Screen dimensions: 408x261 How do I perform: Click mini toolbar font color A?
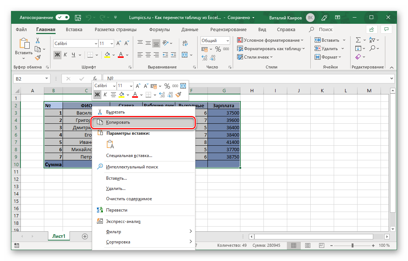135,94
